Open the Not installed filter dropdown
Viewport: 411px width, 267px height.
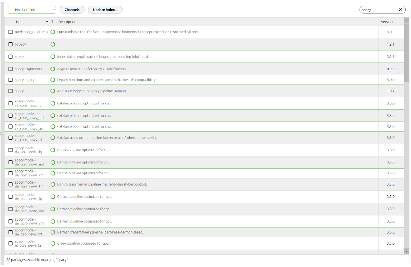pos(32,10)
